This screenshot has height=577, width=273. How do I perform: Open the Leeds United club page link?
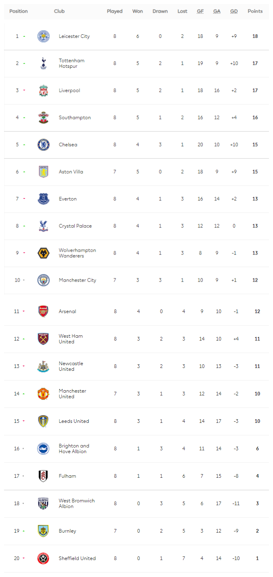point(74,421)
